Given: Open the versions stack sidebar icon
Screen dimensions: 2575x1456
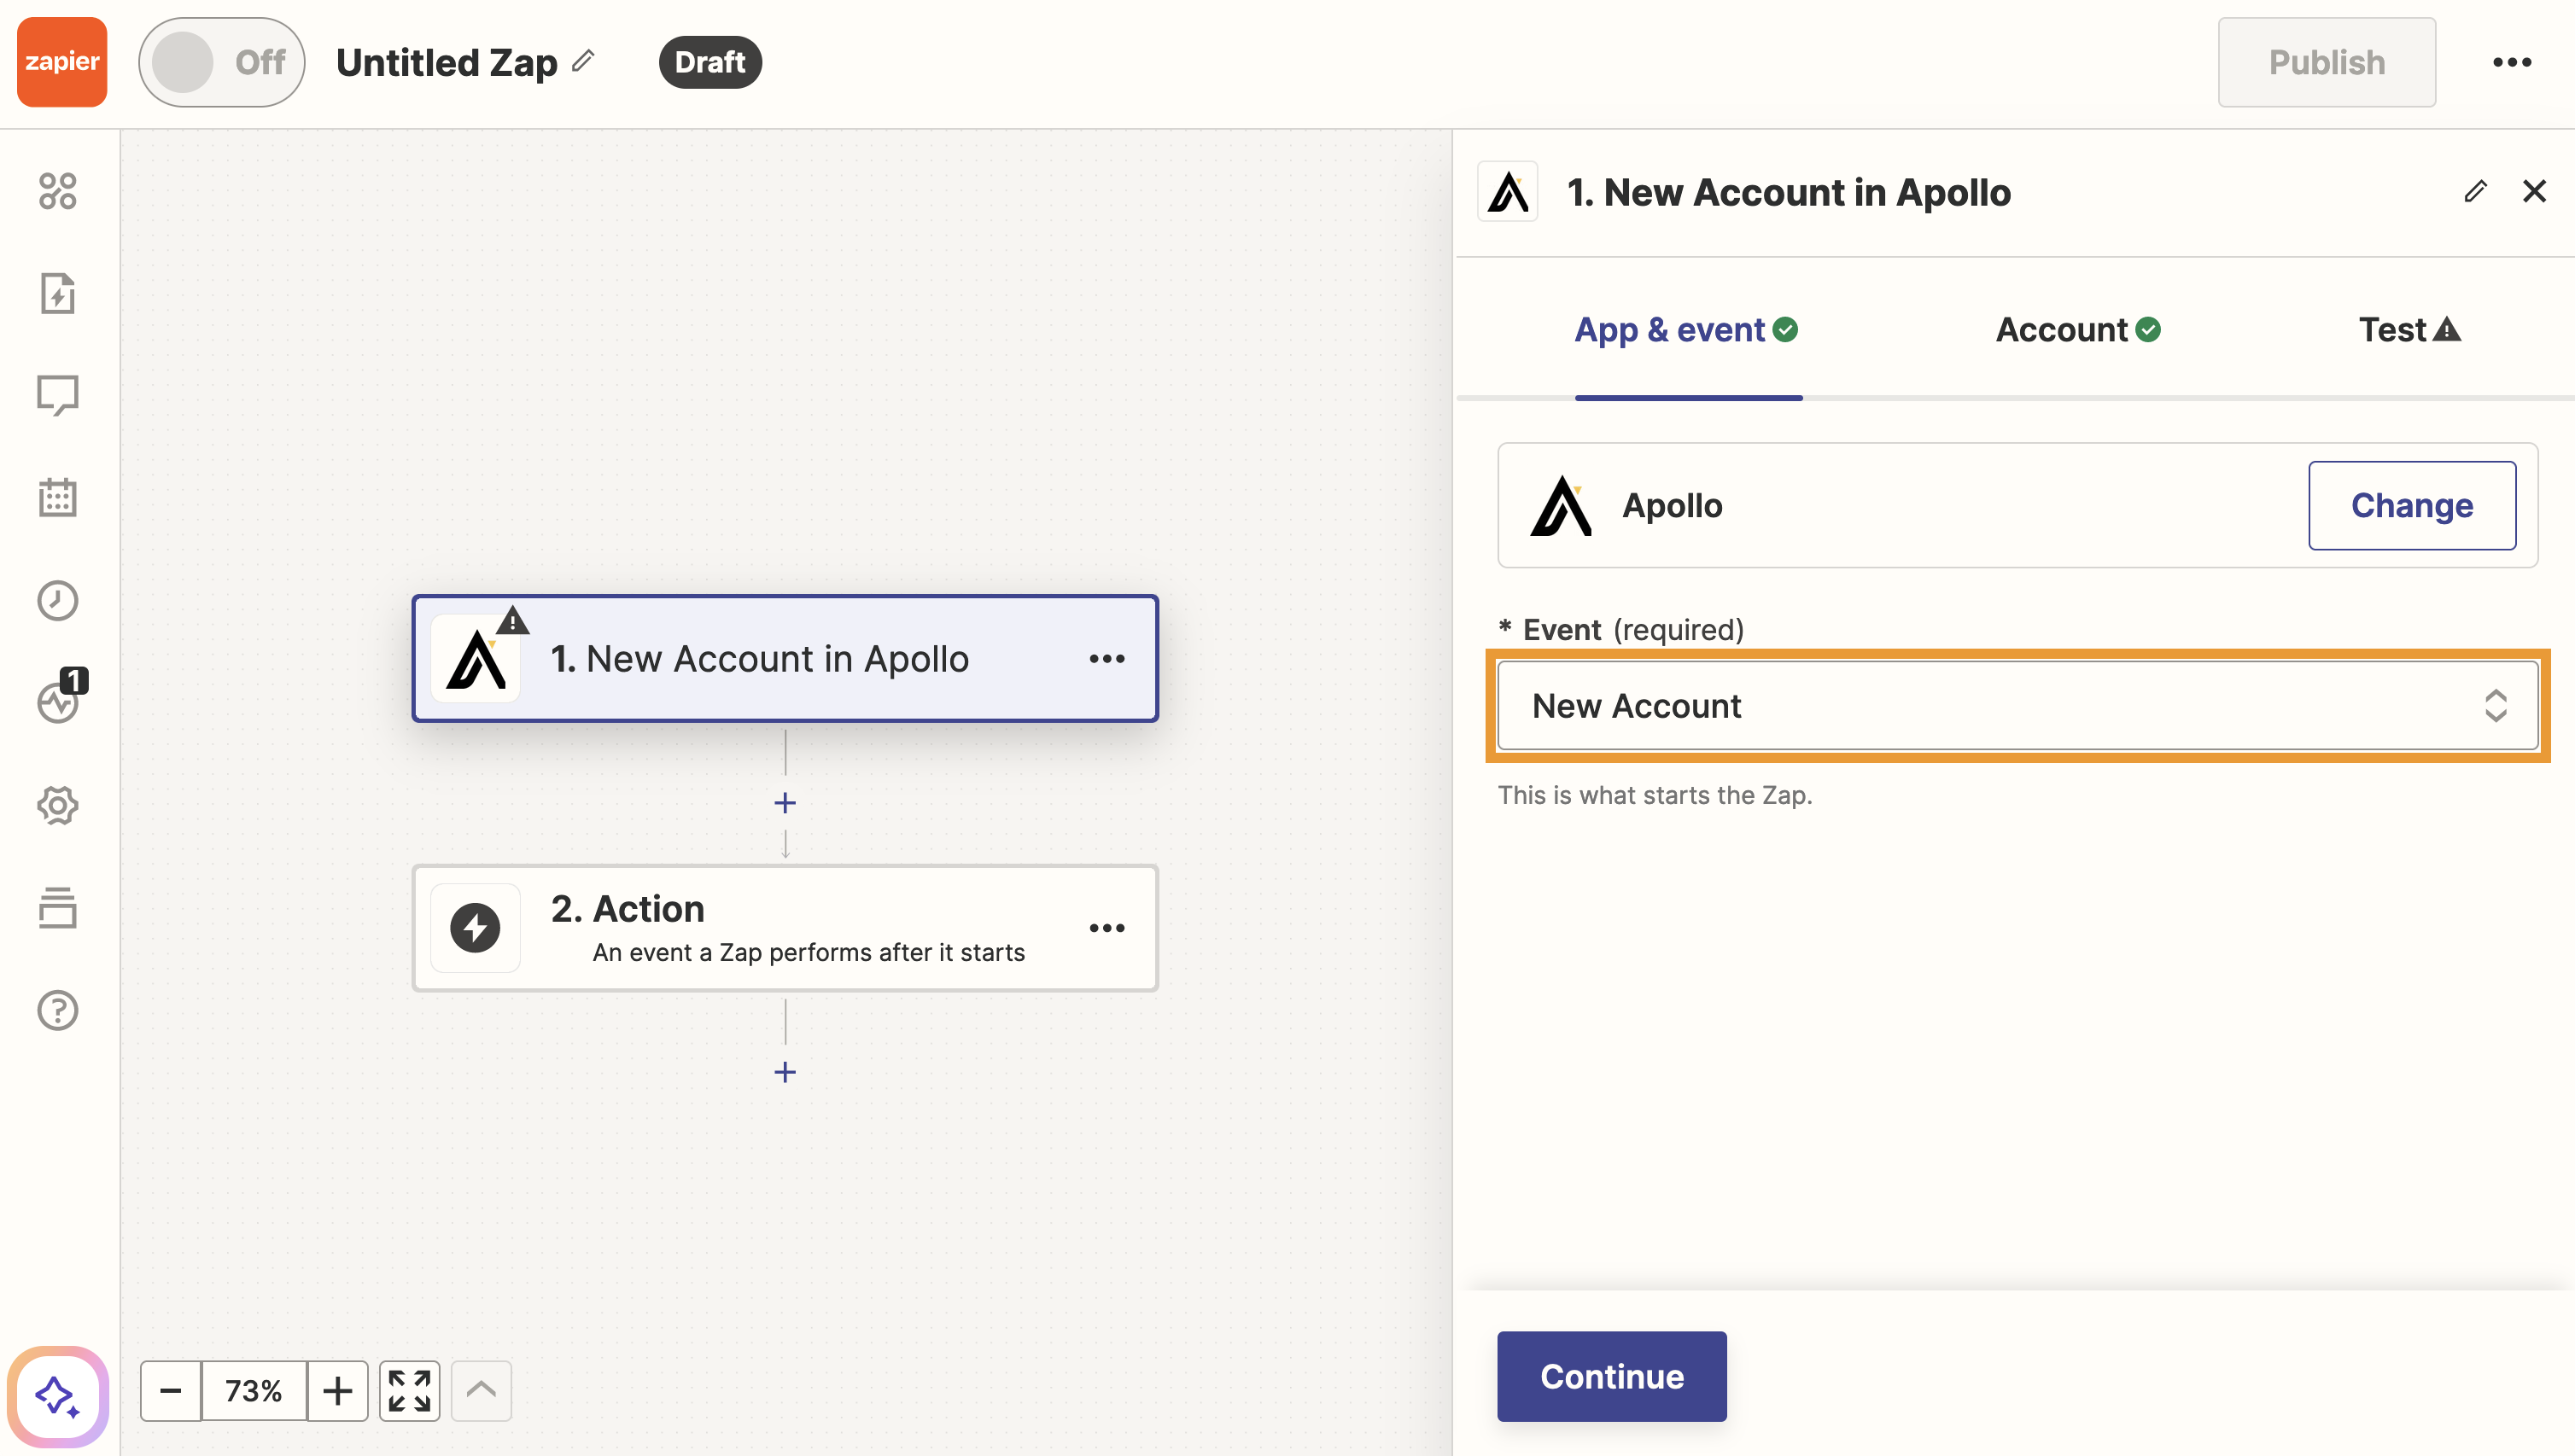Looking at the screenshot, I should click(x=57, y=907).
